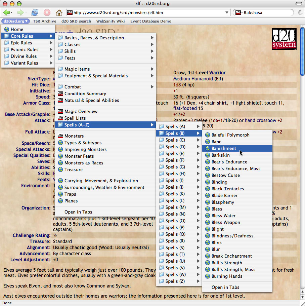The height and width of the screenshot is (306, 305).
Task: Click the d20 system logo image
Action: tap(284, 39)
